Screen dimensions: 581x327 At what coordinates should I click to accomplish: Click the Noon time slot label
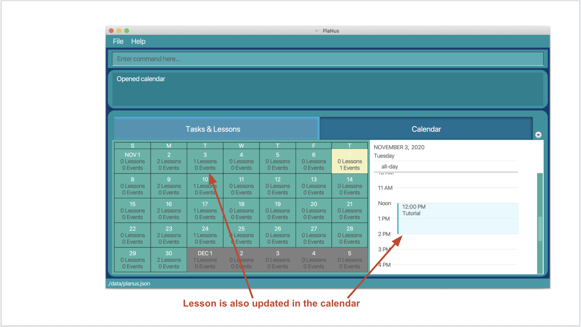click(384, 203)
